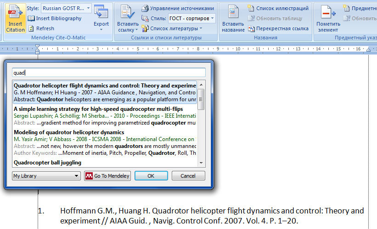Expand Список литературы menu

tap(172, 28)
